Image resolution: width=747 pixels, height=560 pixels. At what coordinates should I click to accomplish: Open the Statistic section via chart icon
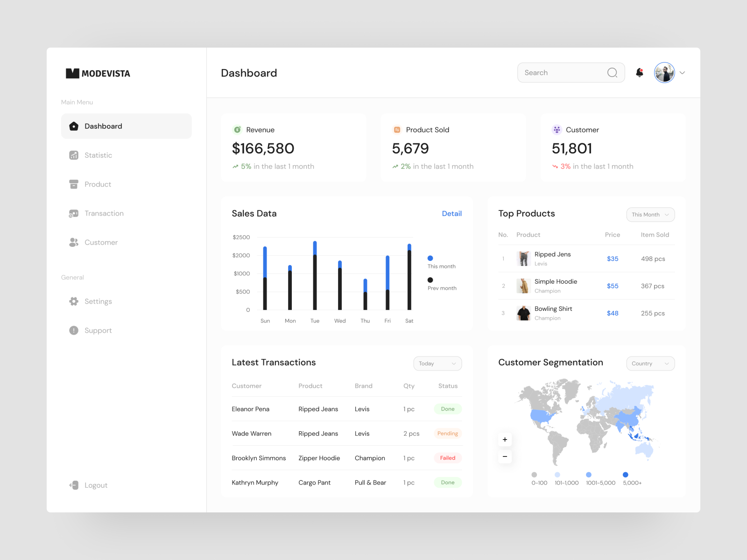pos(73,155)
